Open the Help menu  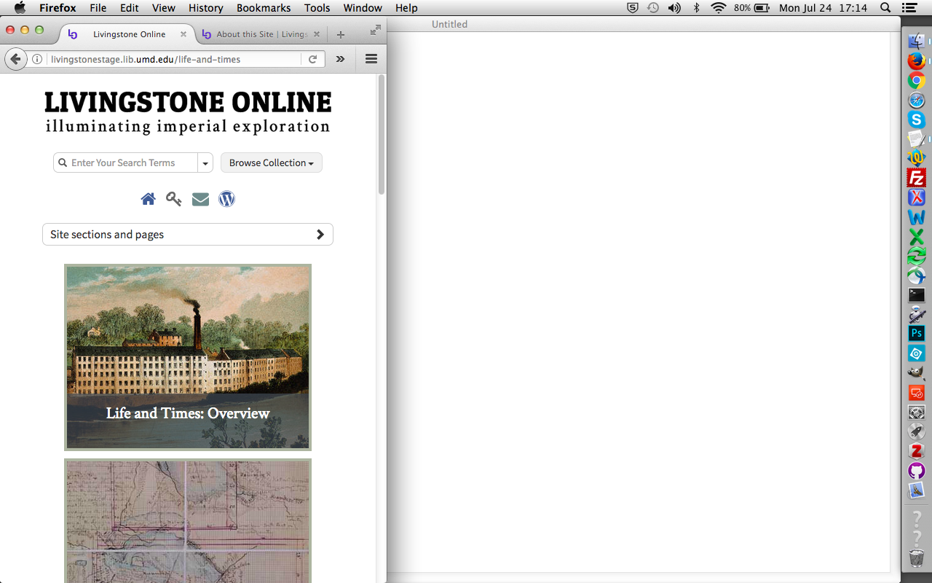click(406, 8)
